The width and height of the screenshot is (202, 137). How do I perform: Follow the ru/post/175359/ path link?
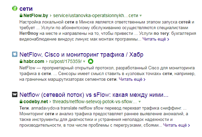click(x=66, y=61)
